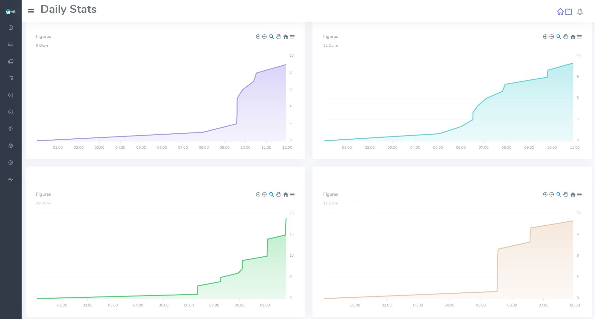Expand the teal chart's hamburger menu
The height and width of the screenshot is (319, 595).
point(579,37)
